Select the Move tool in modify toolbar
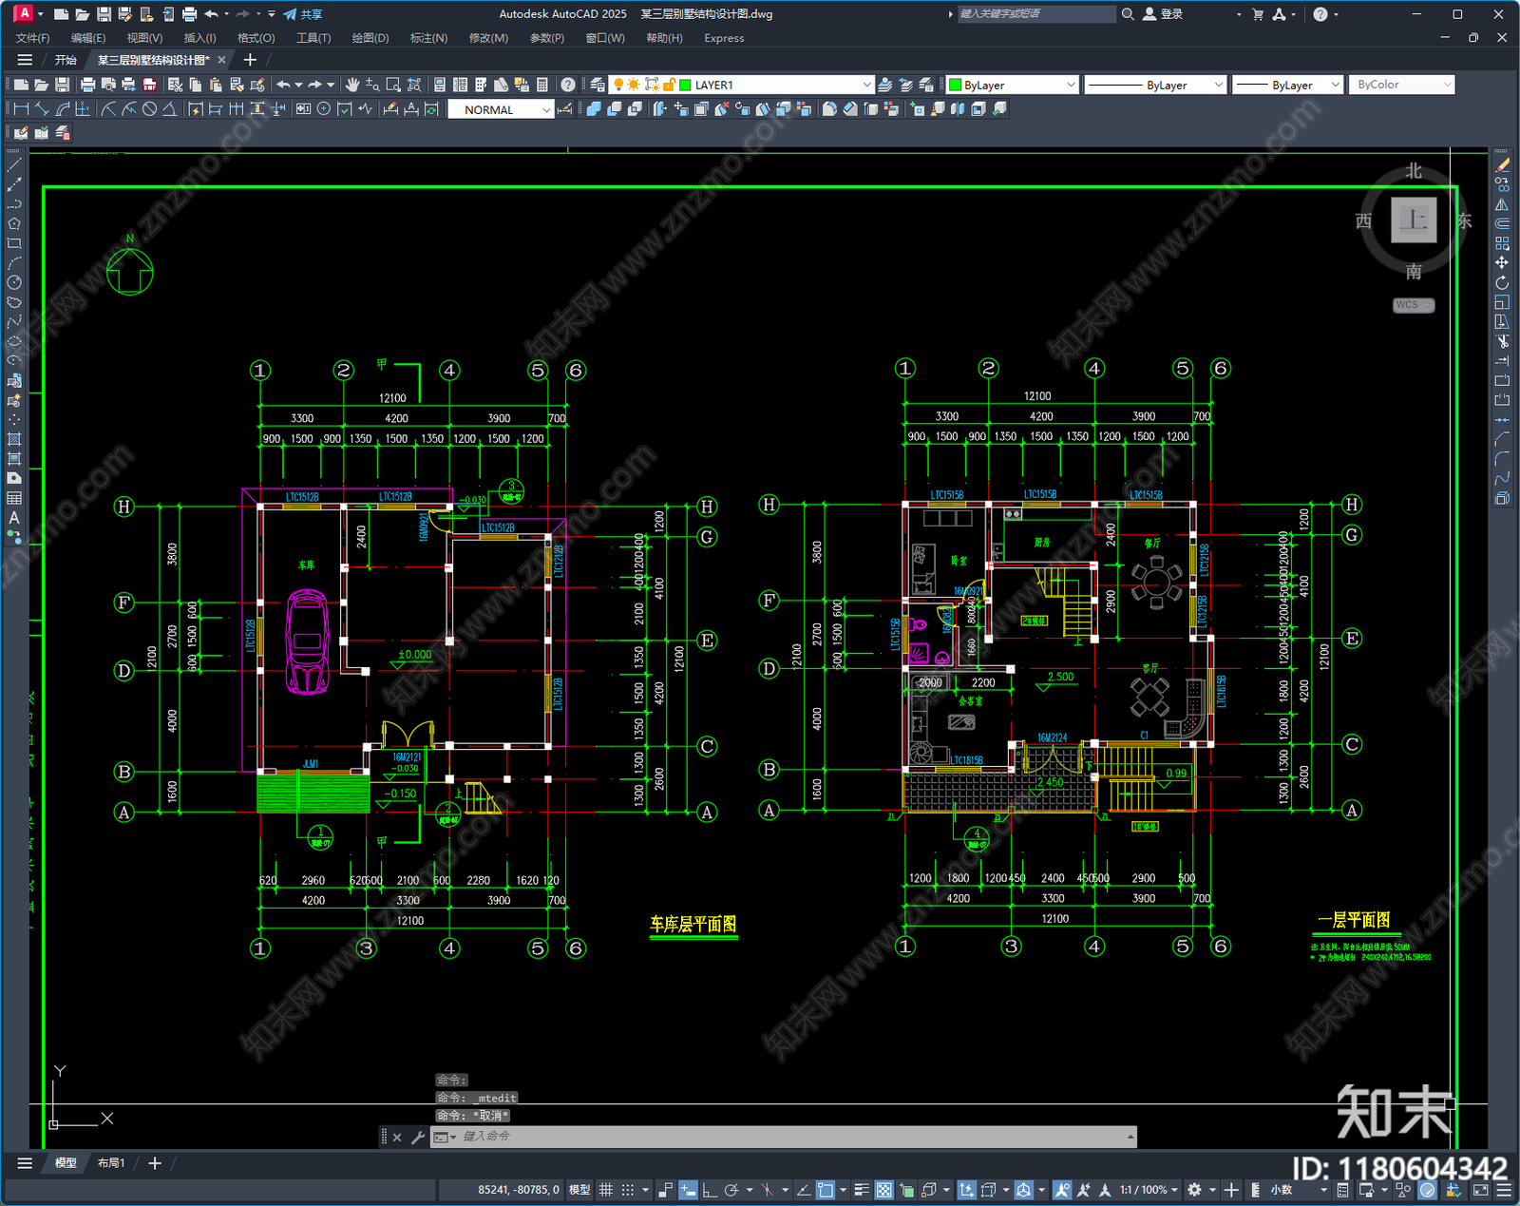The height and width of the screenshot is (1206, 1520). pos(1502,263)
